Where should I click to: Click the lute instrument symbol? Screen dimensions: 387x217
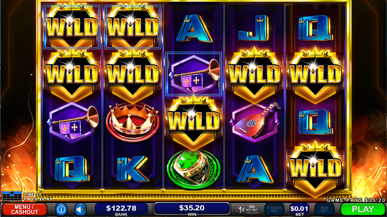[x=254, y=122]
